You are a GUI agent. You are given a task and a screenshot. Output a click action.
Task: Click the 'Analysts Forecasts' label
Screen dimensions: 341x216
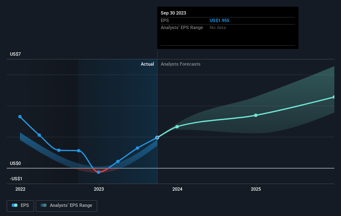(181, 64)
